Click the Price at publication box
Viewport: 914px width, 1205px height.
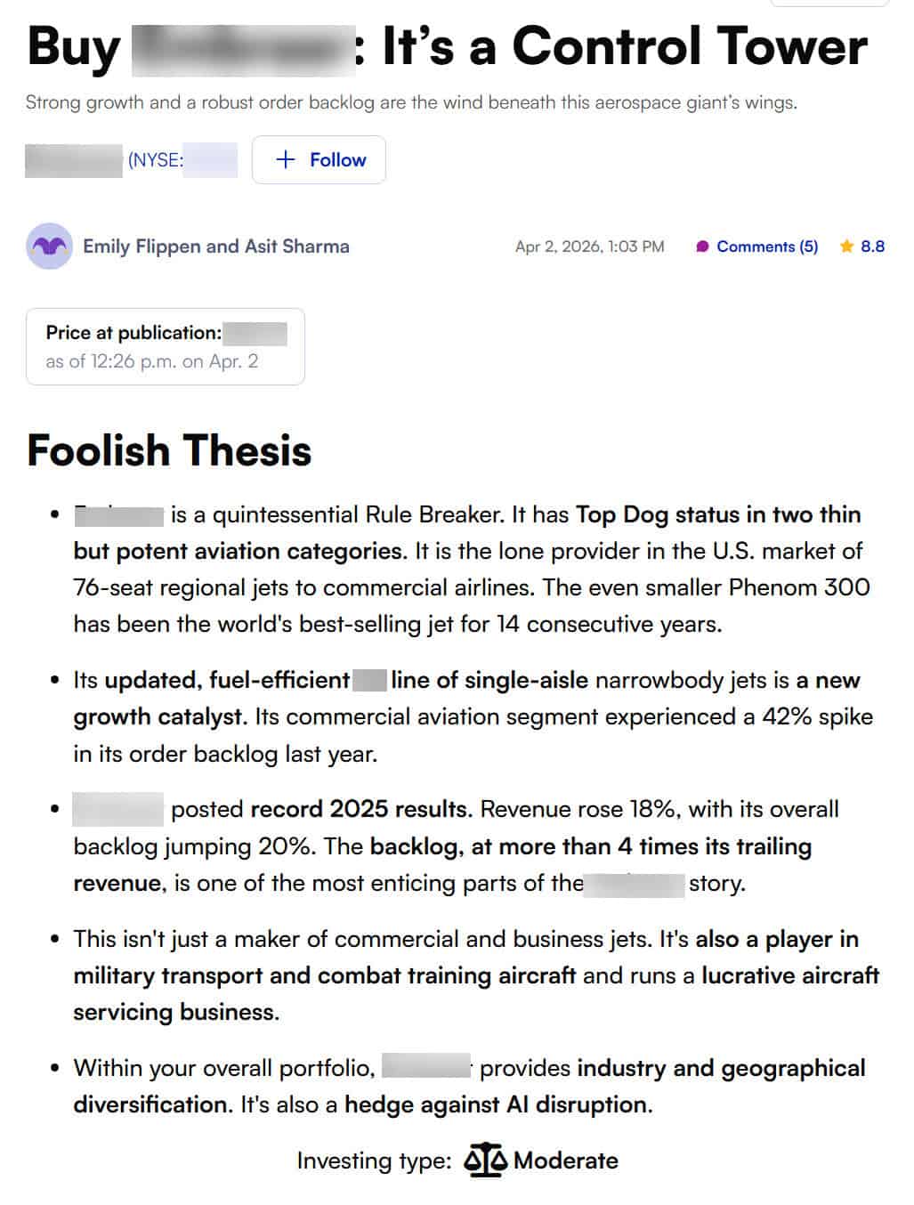pos(166,347)
